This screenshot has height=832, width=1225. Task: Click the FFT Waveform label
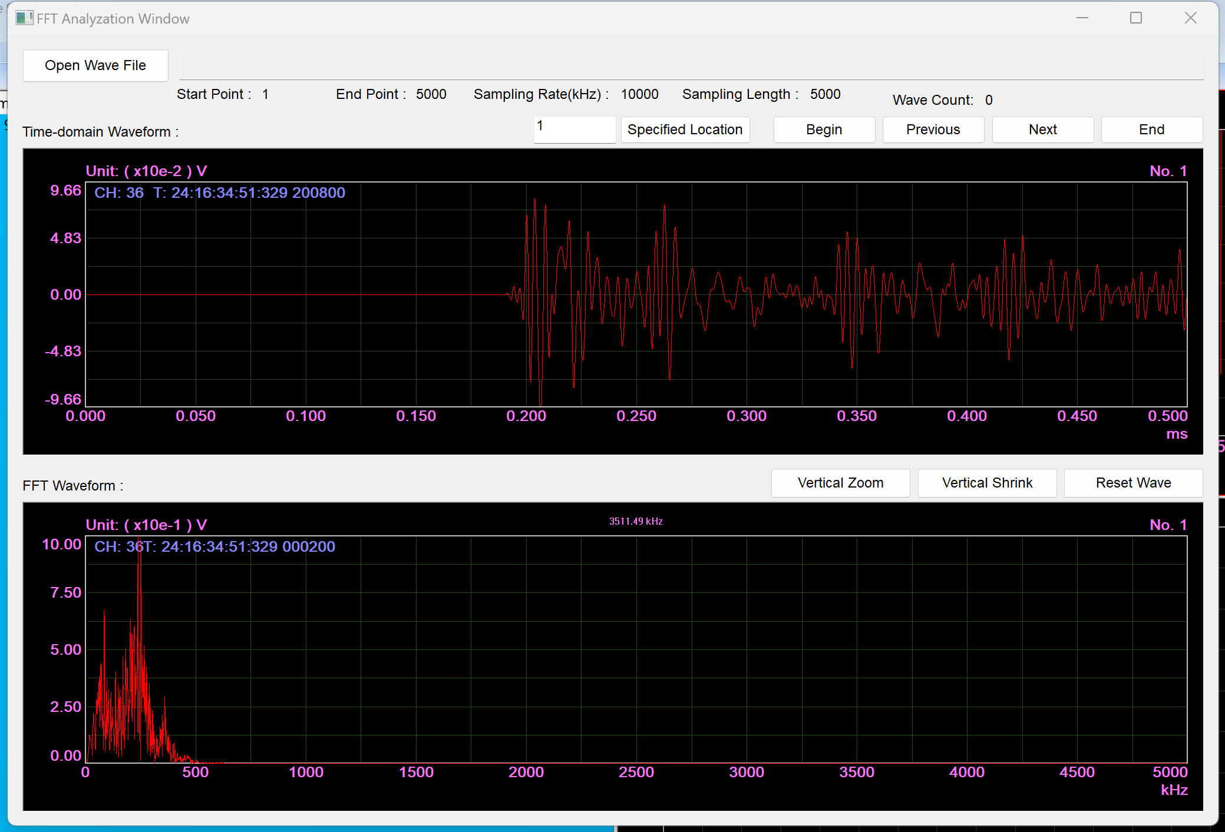72,486
